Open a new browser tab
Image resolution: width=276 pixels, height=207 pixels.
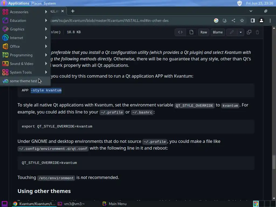(73, 11)
